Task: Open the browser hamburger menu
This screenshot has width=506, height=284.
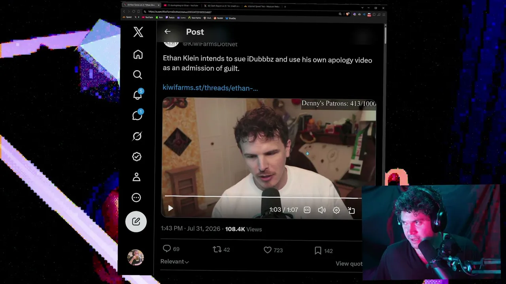Action: point(383,15)
